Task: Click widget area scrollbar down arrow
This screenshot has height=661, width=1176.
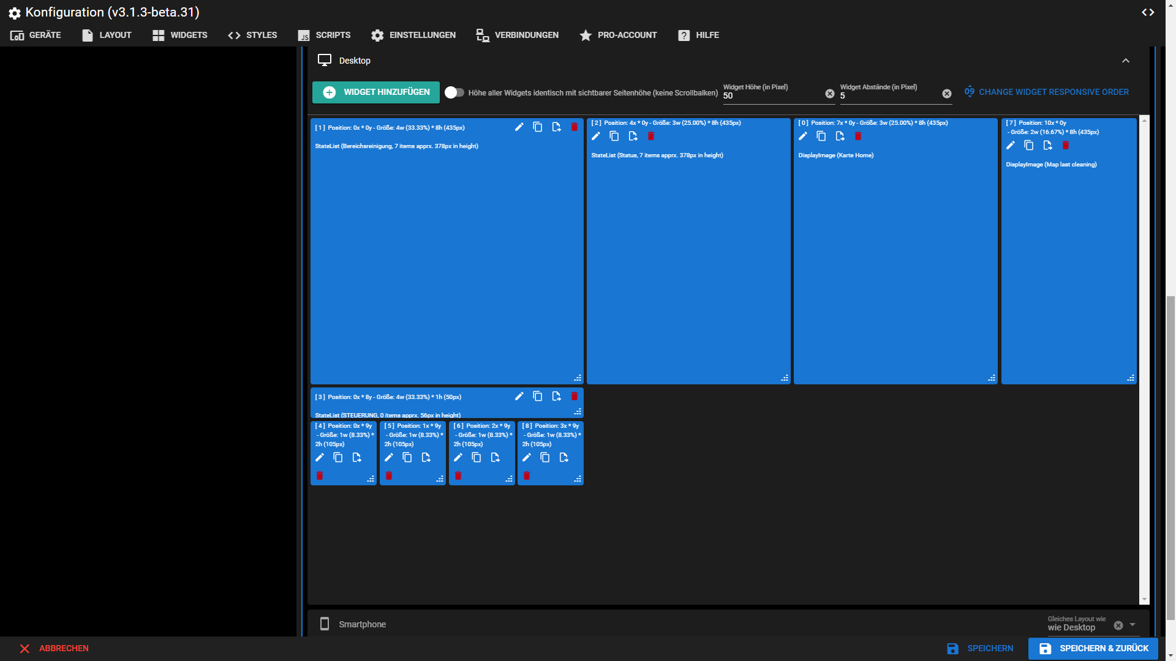Action: tap(1144, 600)
